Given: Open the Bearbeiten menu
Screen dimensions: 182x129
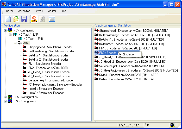Looking at the screenshot, I should 23,11.
